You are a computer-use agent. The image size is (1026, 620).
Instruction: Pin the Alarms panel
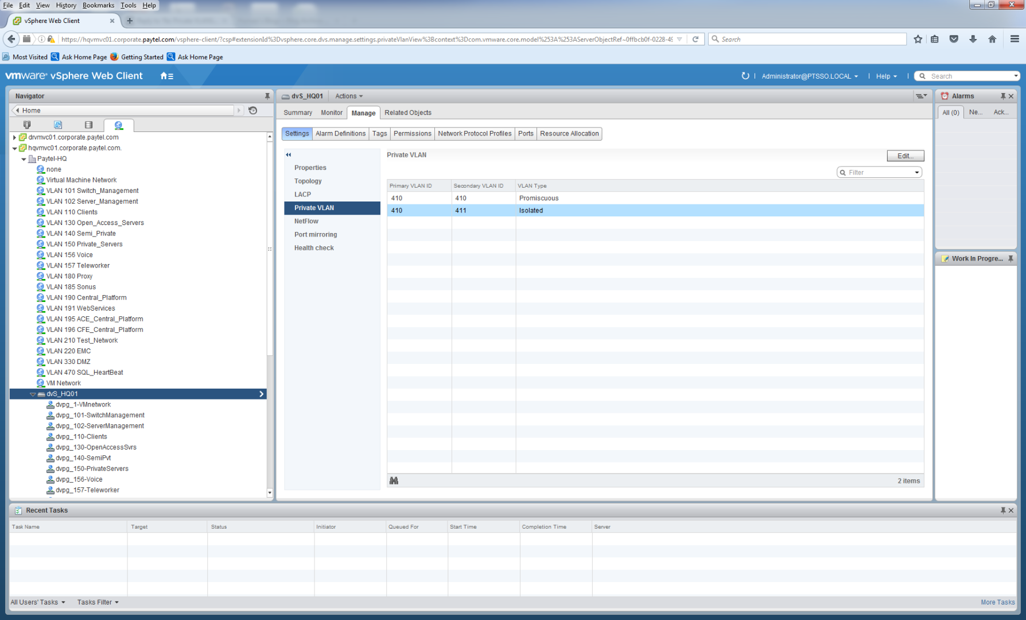[1002, 96]
